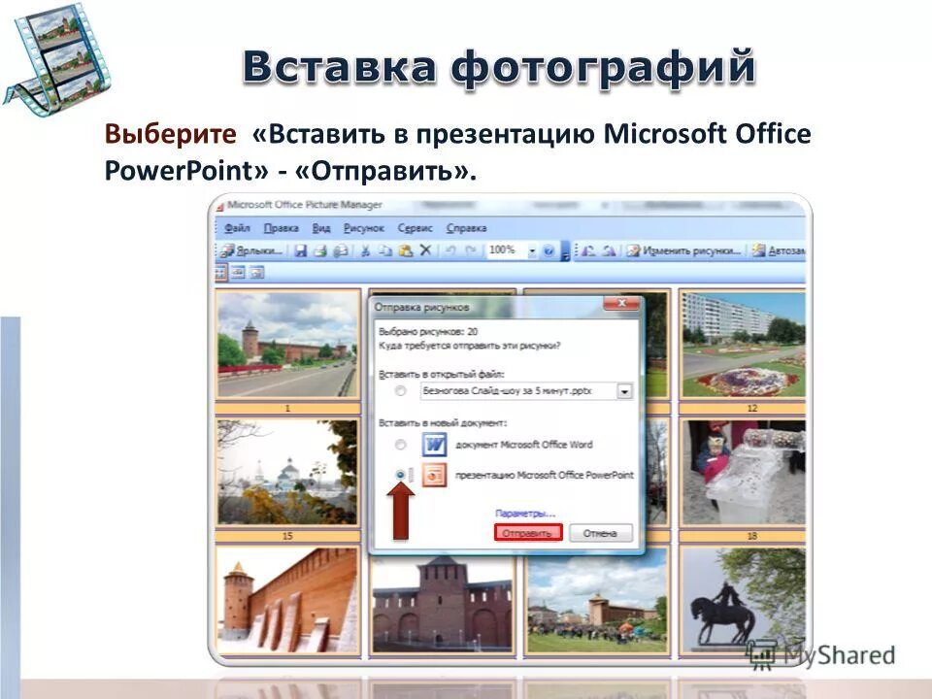The height and width of the screenshot is (699, 932).
Task: Click the Redo arrow icon
Action: point(470,250)
